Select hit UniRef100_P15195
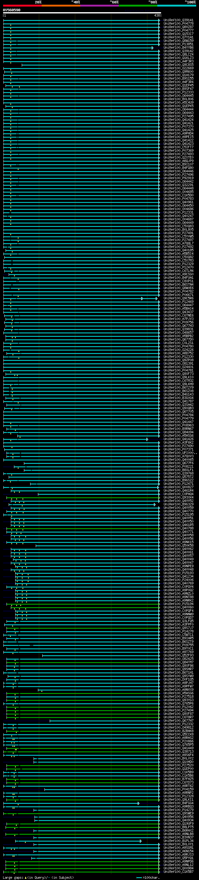 click(178, 514)
